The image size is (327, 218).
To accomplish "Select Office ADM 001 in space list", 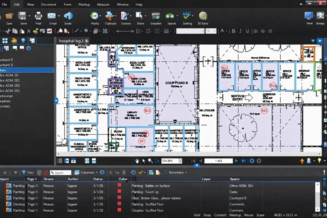I will tap(10, 80).
